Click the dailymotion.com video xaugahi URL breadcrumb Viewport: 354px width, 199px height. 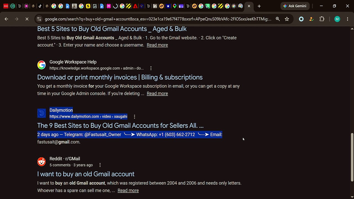tap(88, 117)
